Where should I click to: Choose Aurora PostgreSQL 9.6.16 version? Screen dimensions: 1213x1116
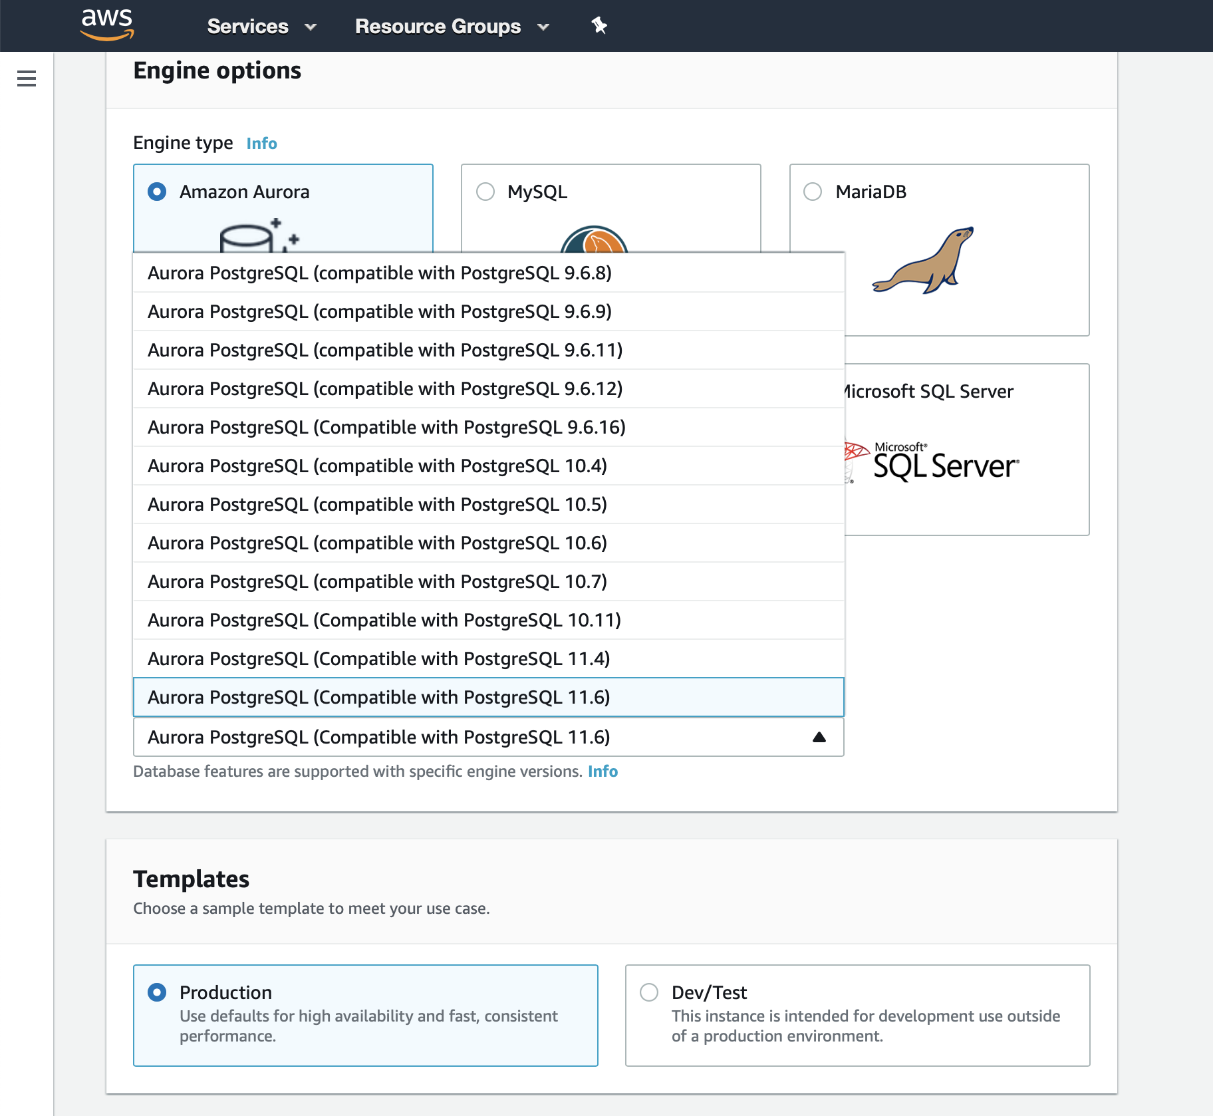click(489, 427)
